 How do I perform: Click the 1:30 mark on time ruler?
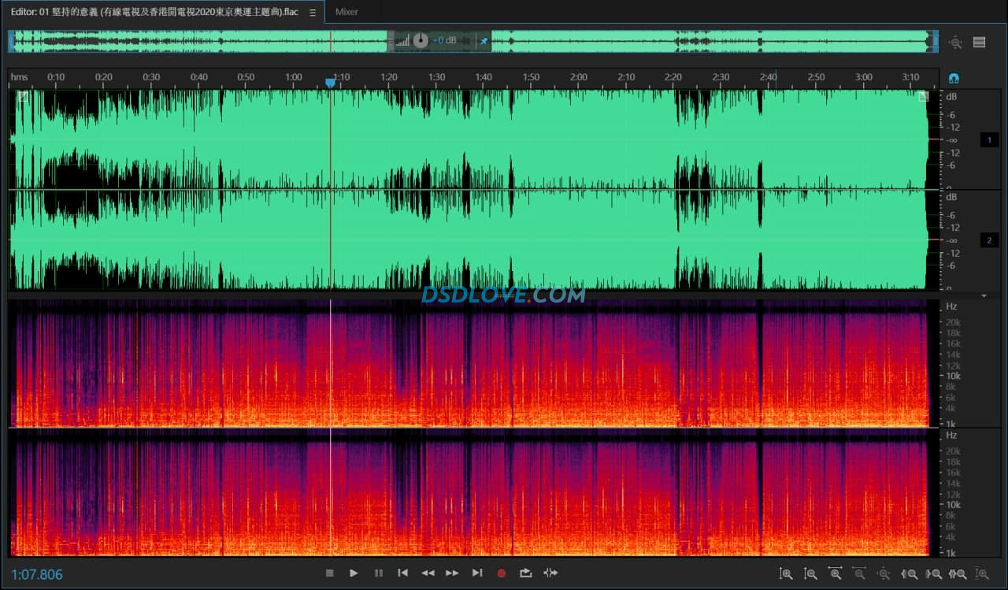point(436,77)
